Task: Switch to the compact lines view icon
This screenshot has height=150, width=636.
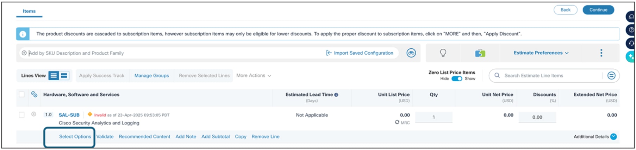Action: [x=64, y=76]
